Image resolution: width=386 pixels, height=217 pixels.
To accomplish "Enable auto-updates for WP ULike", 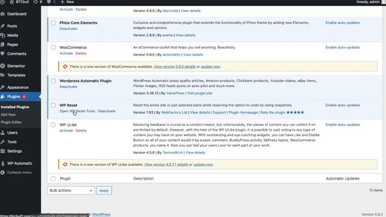I will 343,125.
